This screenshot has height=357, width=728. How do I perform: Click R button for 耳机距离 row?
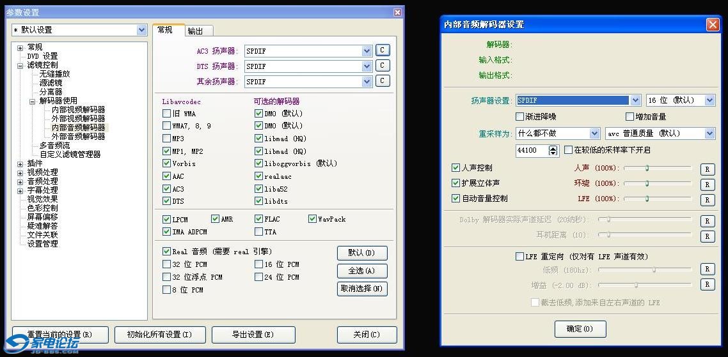[x=707, y=236]
